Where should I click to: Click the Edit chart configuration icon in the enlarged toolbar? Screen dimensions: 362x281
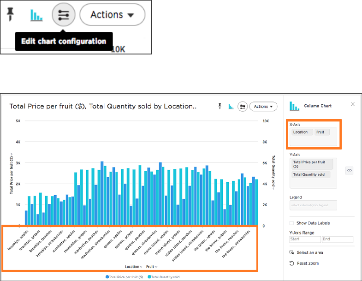tap(64, 15)
